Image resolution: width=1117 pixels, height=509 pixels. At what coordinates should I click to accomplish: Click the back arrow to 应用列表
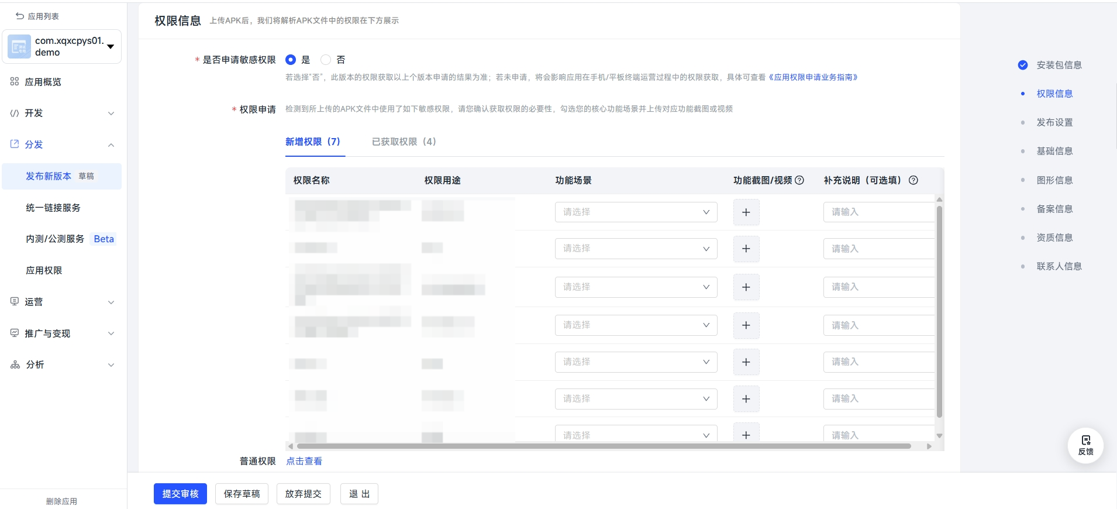(x=20, y=16)
